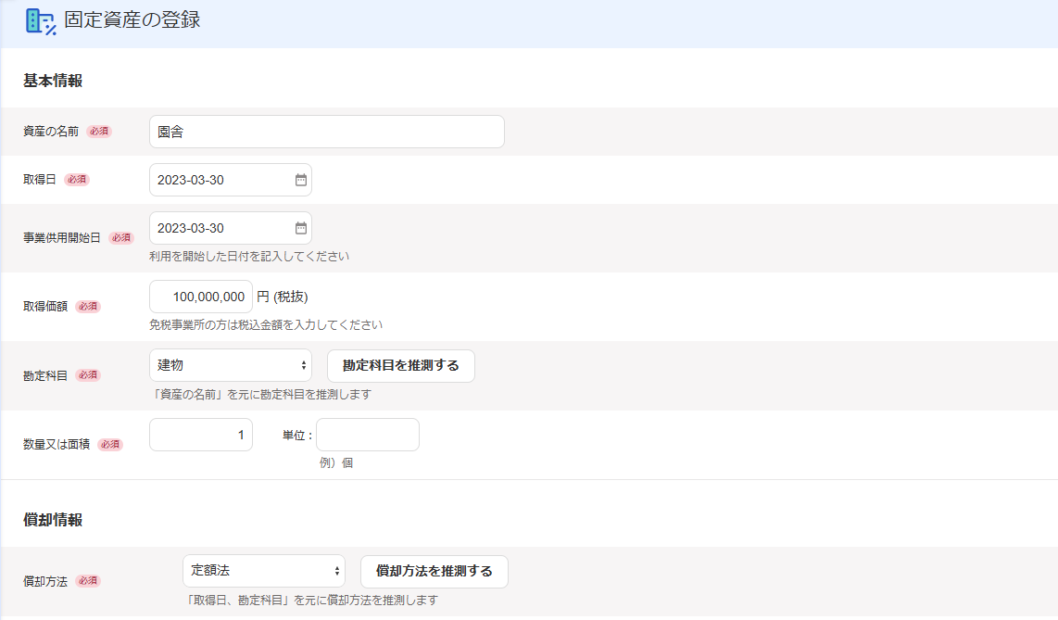1058x620 pixels.
Task: Click the 取得価額 amount field
Action: click(200, 297)
